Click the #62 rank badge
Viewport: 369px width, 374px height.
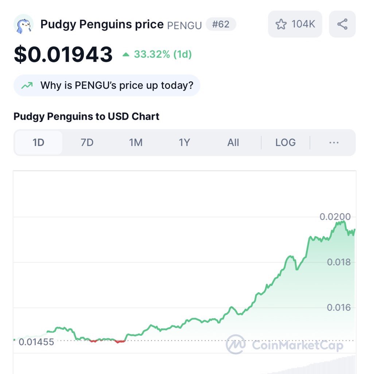221,24
